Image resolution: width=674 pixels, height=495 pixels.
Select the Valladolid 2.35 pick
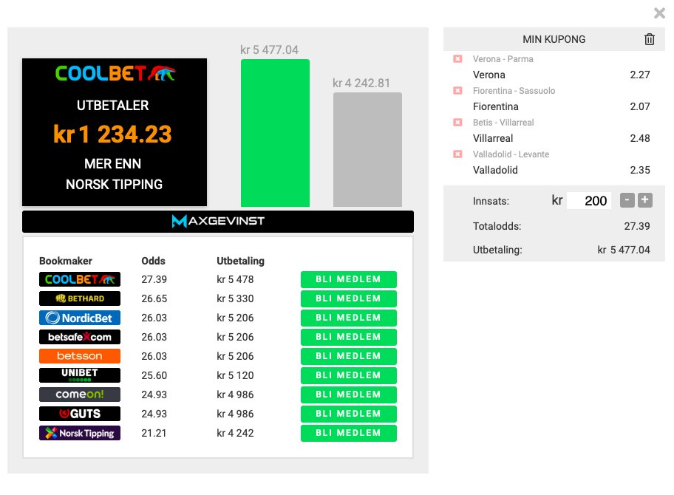click(561, 170)
